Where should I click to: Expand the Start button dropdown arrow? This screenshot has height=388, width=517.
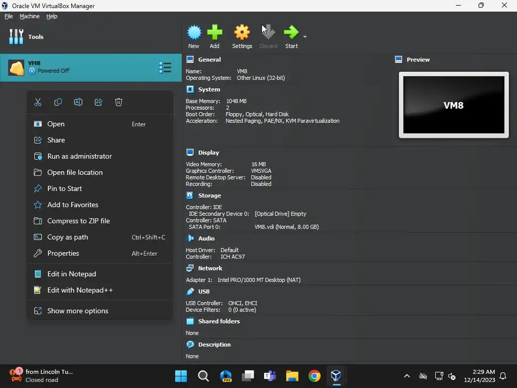point(305,36)
